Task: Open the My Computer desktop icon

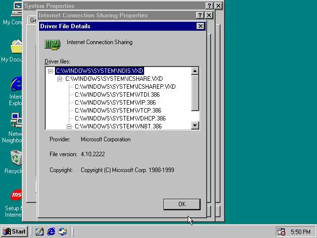Action: point(16,10)
